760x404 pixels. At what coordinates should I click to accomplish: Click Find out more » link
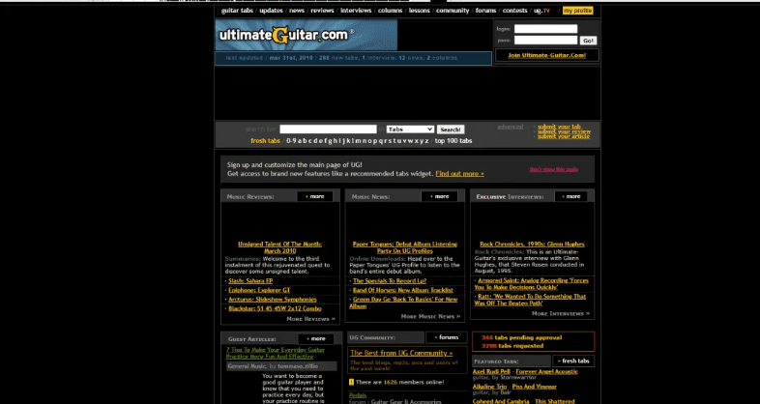click(459, 173)
